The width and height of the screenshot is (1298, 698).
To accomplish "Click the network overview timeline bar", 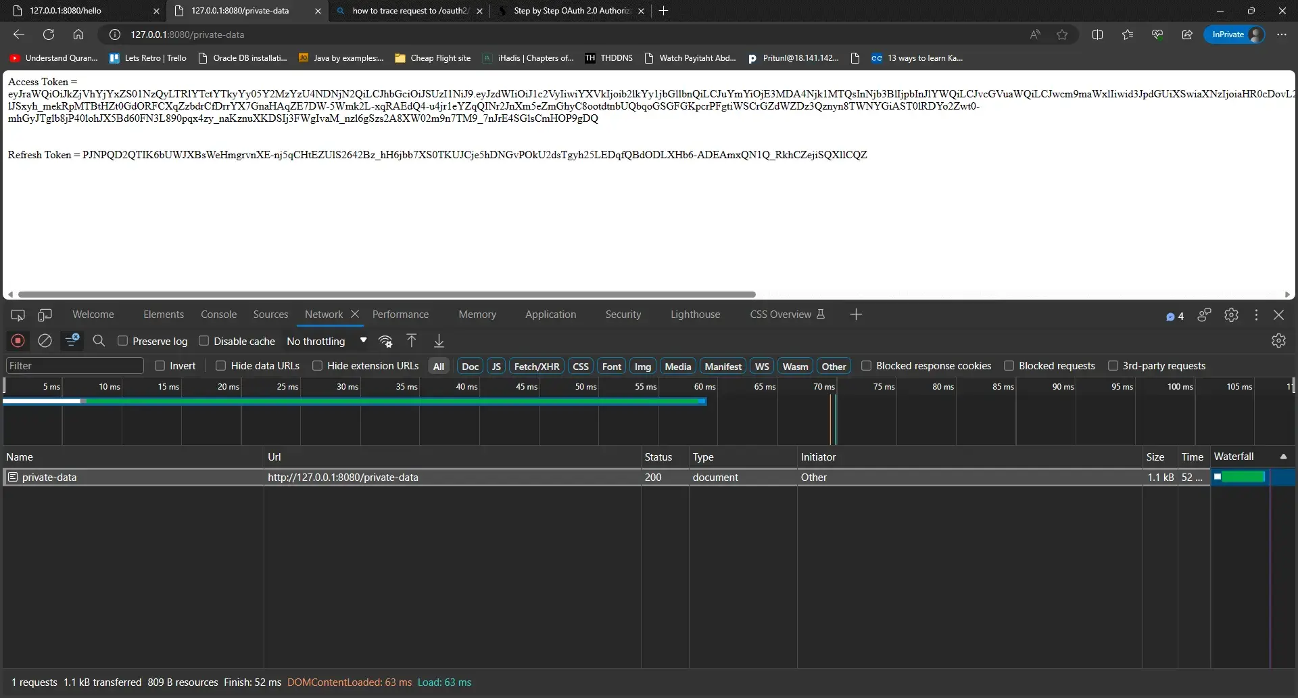I will click(355, 402).
